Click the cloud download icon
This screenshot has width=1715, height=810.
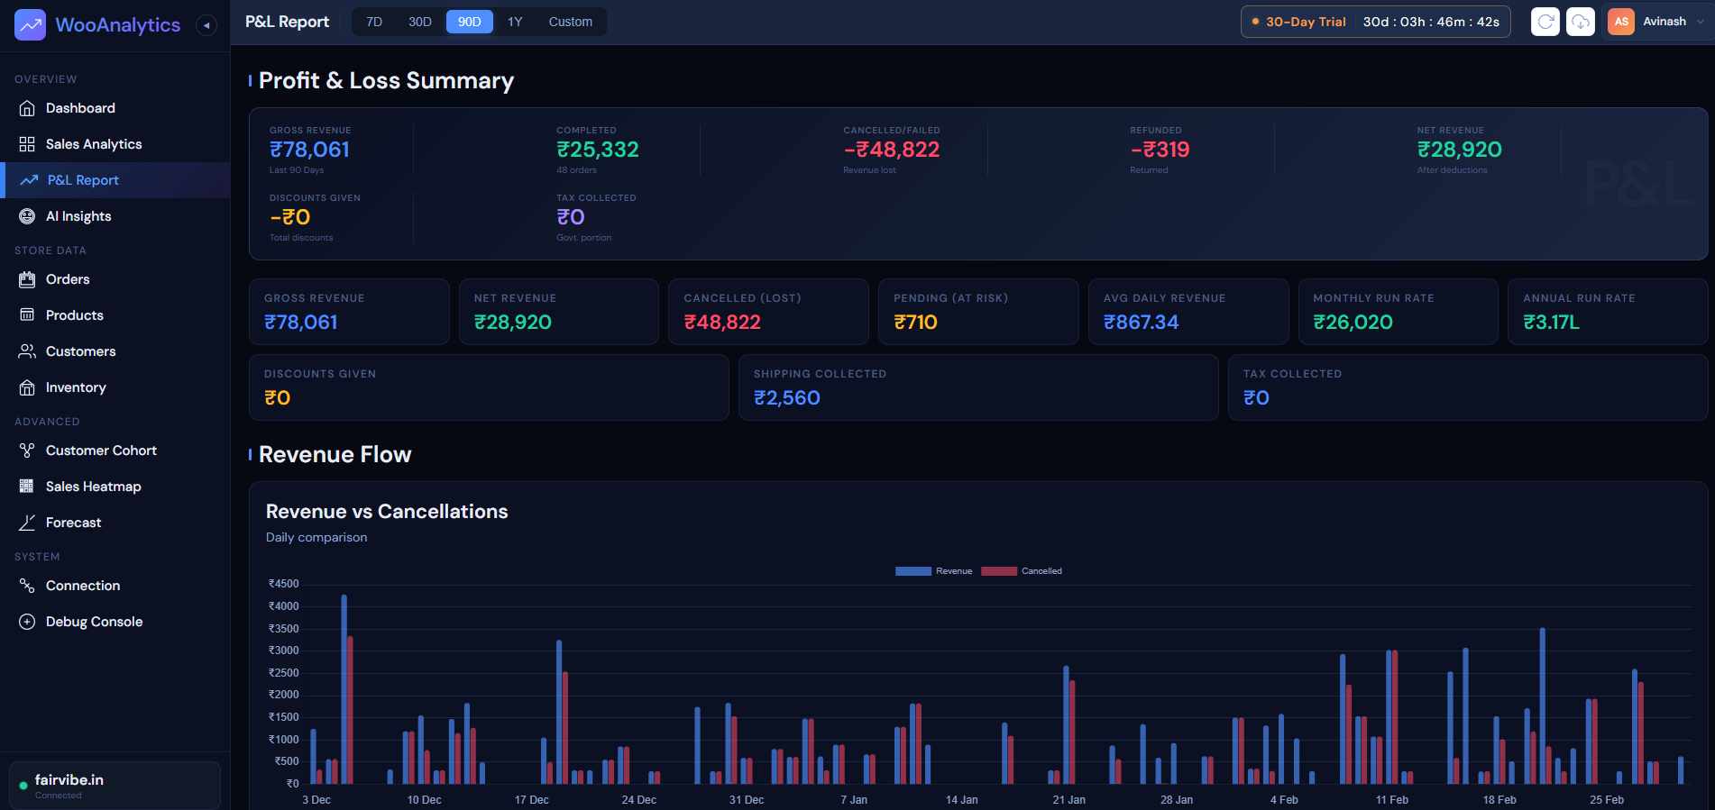click(1580, 22)
